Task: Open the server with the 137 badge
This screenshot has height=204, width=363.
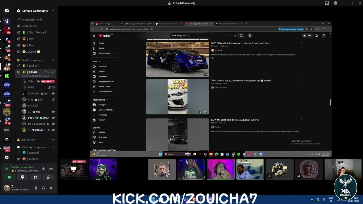Action: (x=7, y=103)
